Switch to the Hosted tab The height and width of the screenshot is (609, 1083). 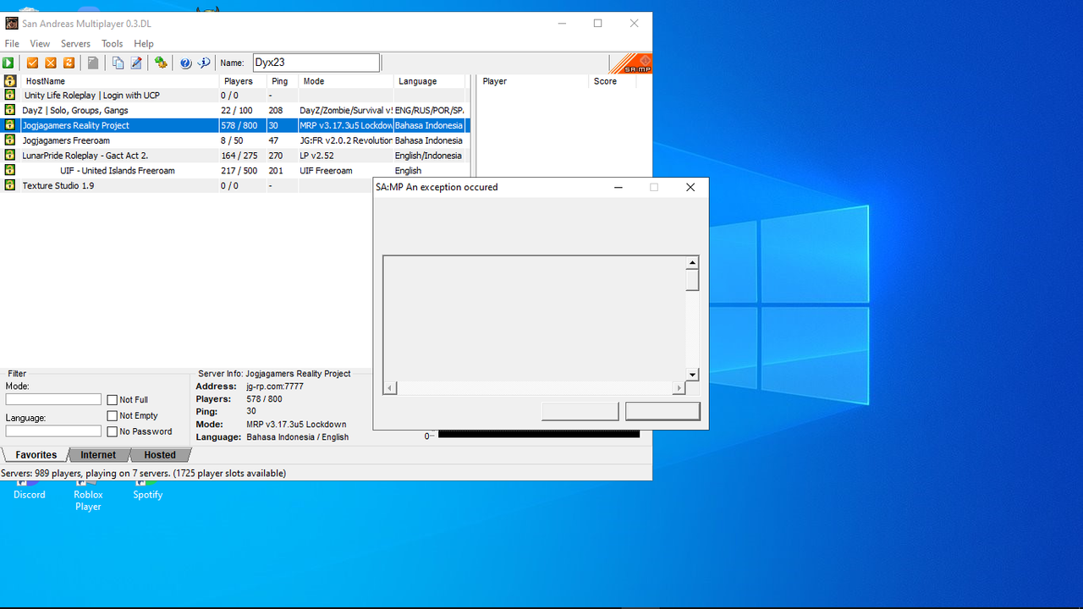(160, 455)
